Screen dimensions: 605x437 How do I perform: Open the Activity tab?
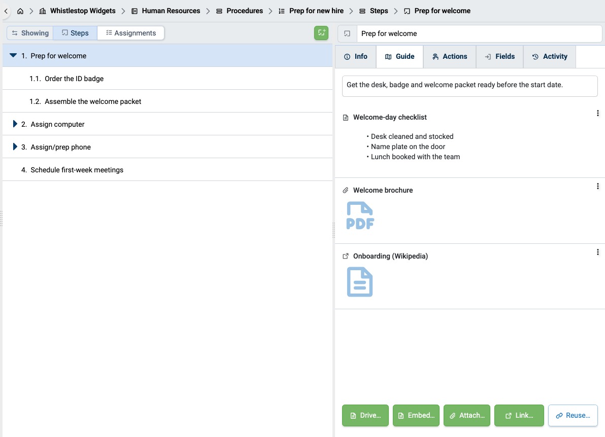click(550, 57)
